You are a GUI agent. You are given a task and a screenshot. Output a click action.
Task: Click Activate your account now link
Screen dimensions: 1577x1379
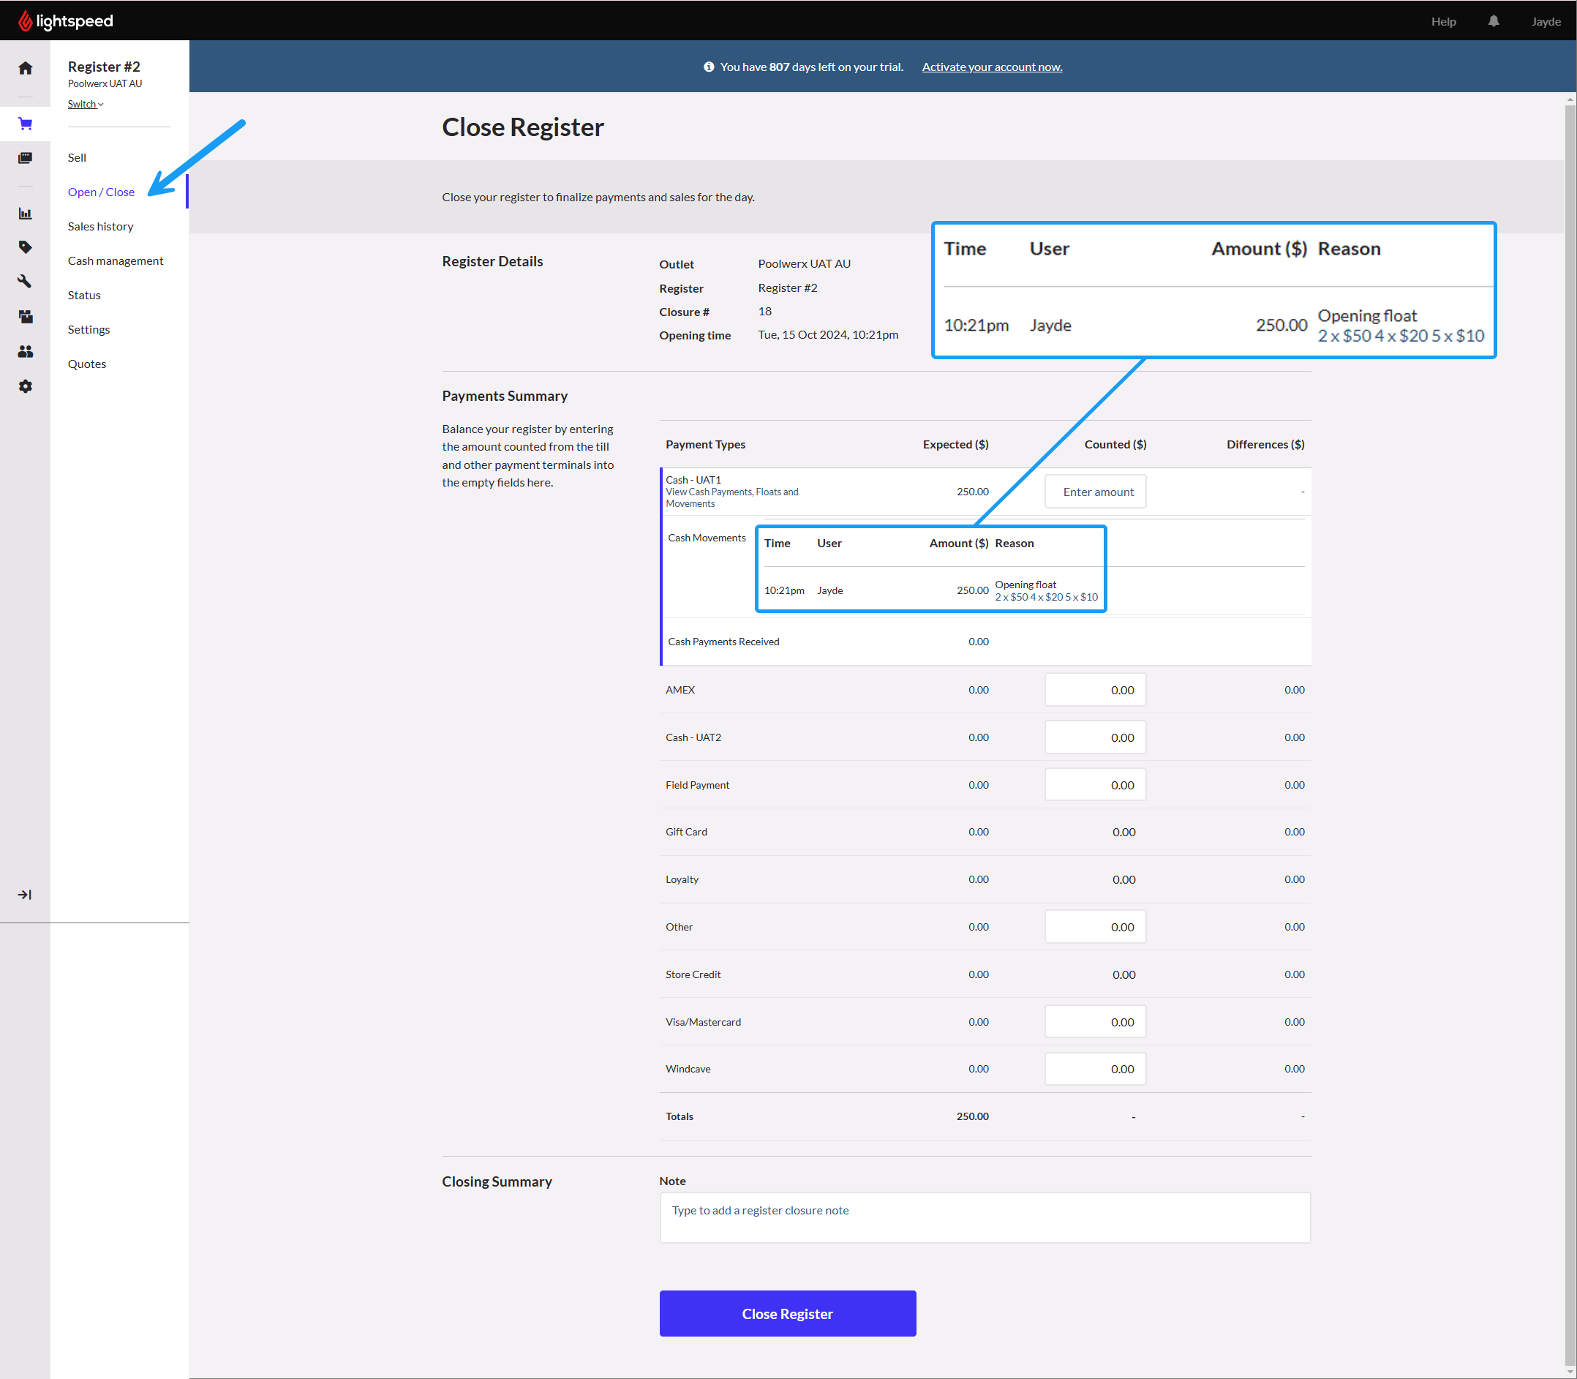pyautogui.click(x=992, y=67)
